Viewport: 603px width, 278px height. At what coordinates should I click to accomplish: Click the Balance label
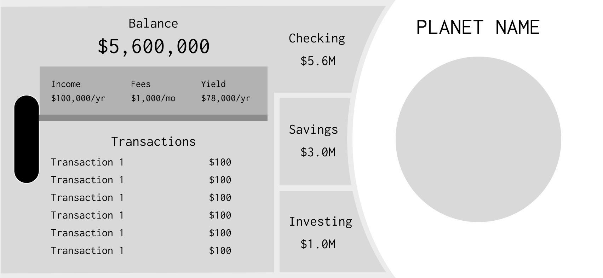point(153,23)
